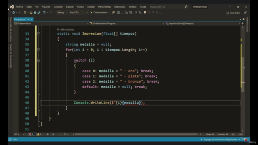Open the Herramientas menu
Screen dimensions: 258x145
click(x=104, y=7)
